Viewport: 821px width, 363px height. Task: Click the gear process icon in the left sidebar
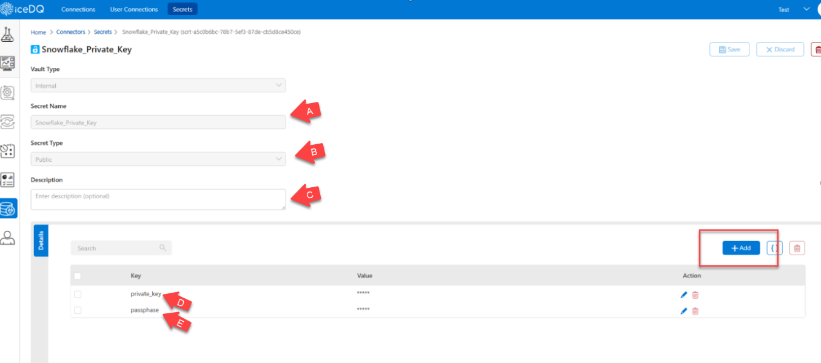8,92
